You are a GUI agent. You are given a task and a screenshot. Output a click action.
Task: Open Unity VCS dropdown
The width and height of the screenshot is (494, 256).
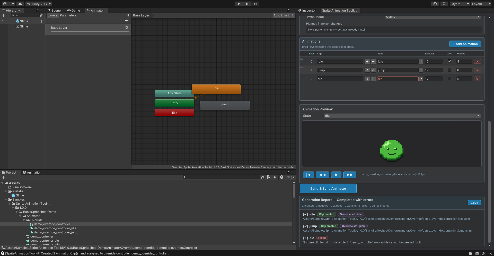pos(39,4)
